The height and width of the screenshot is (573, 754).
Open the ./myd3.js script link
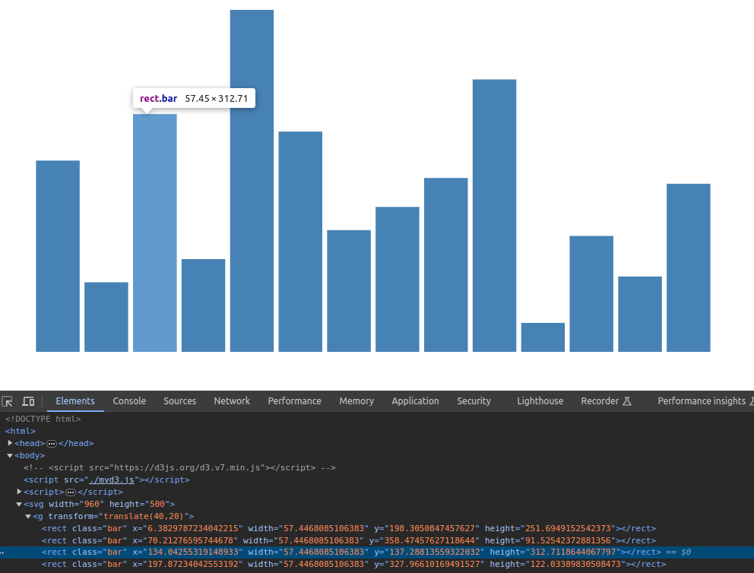(112, 480)
